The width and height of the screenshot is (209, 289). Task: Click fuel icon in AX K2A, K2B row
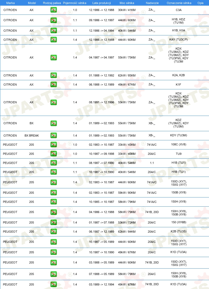[x=53, y=75]
